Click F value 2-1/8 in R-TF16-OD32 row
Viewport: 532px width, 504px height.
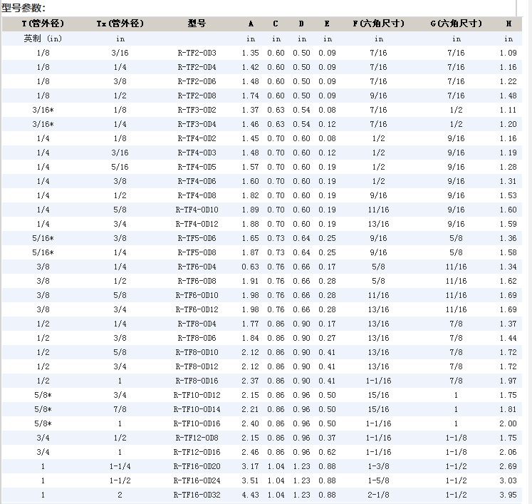378,495
